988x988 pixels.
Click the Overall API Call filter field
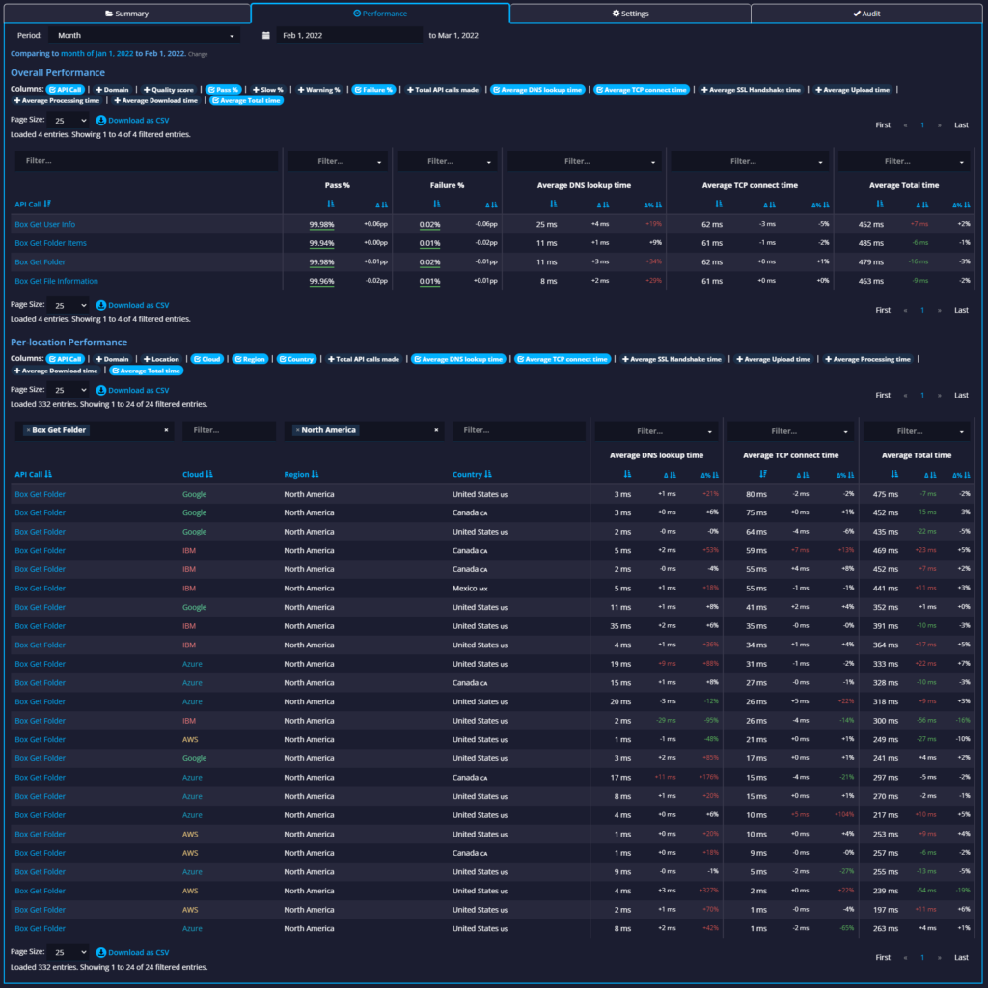point(147,161)
